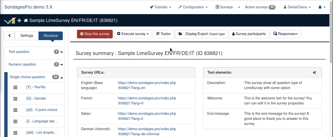The image size is (333, 137).
Task: Click the drag handle beside Gender question
Action: pos(15,99)
